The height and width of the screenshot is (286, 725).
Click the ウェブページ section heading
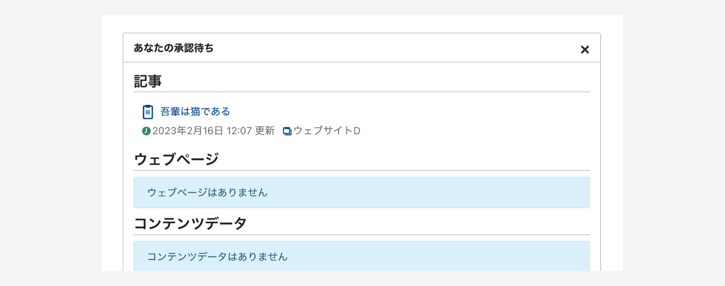(x=176, y=159)
